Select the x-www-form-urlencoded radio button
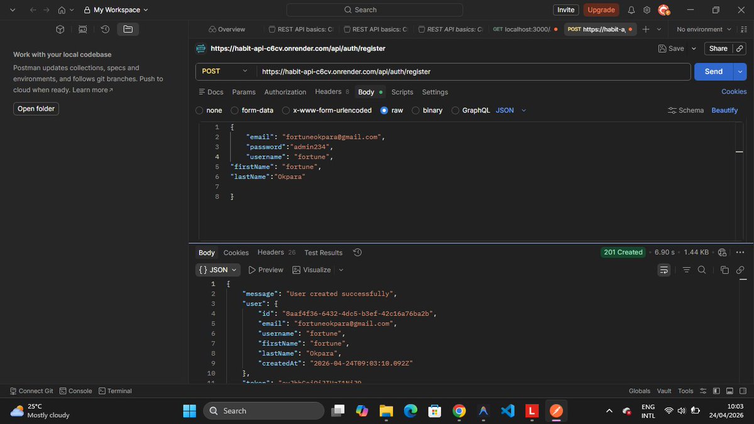The image size is (754, 424). 287,111
